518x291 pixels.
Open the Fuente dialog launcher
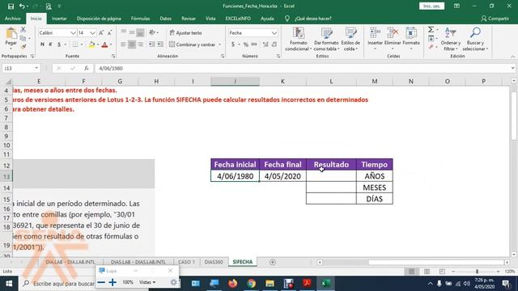[113, 57]
